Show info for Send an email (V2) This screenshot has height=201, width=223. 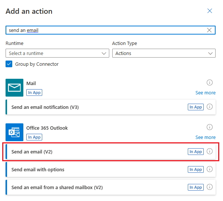209,152
